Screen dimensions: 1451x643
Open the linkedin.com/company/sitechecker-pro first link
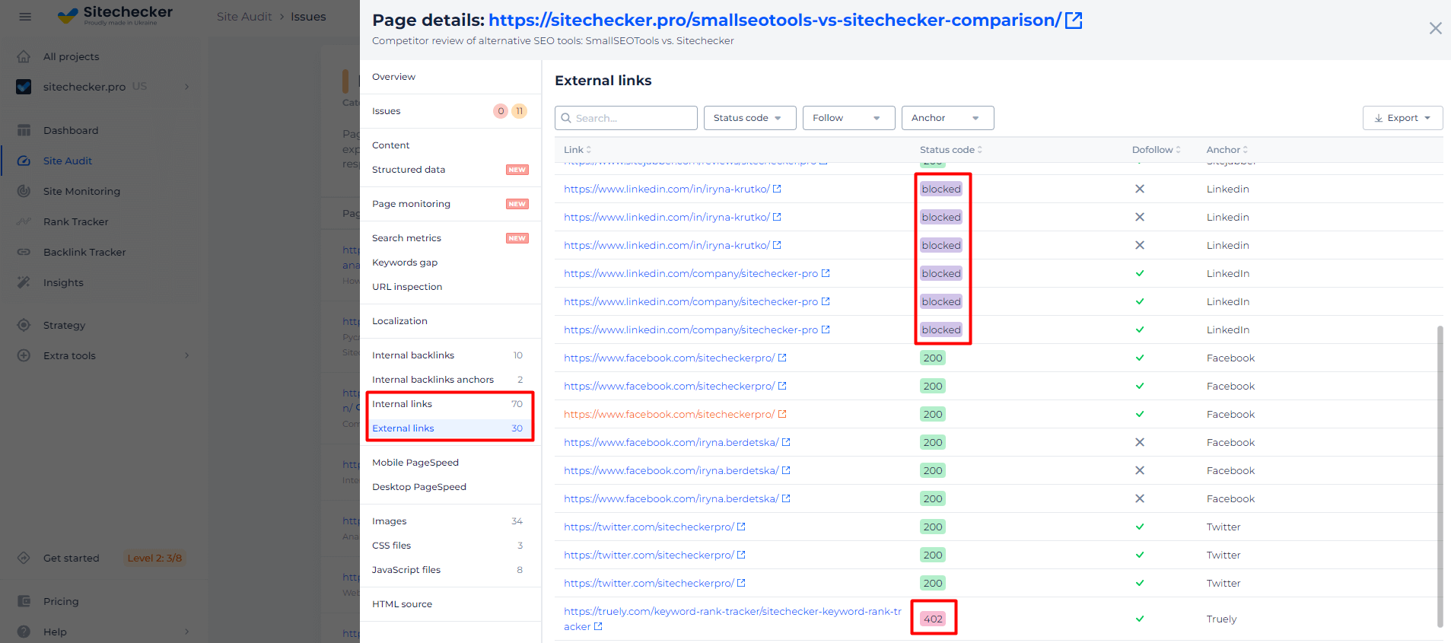[691, 273]
